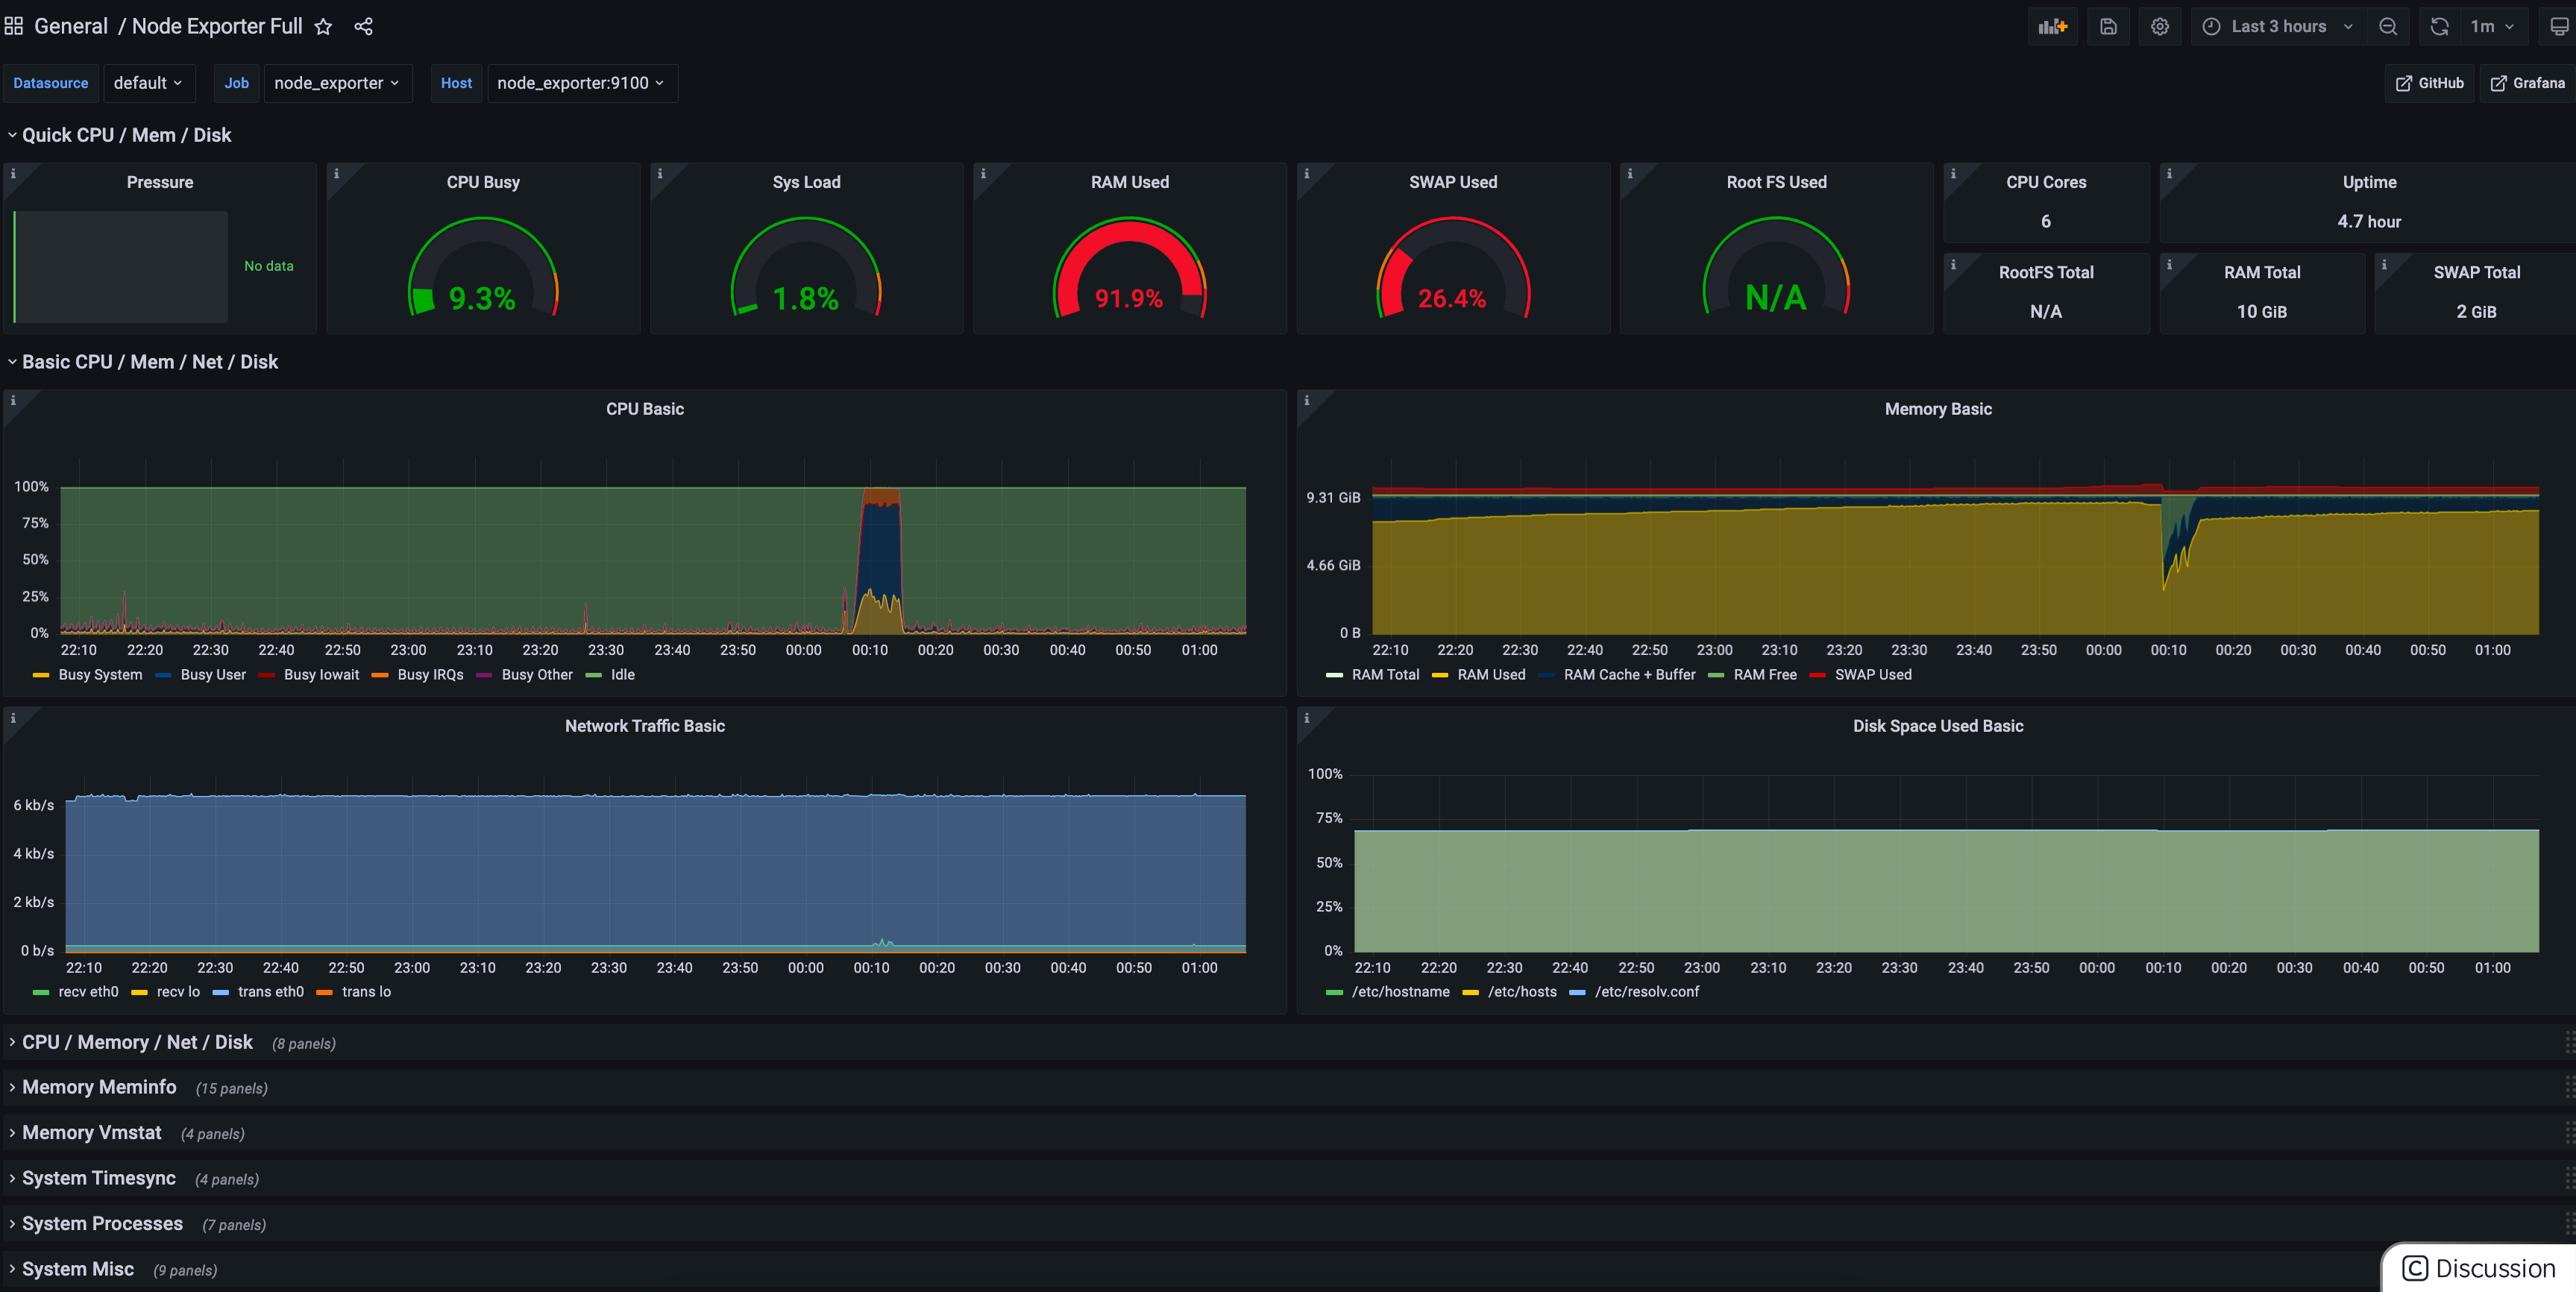Refresh the dashboard now
Viewport: 2576px width, 1292px height.
click(x=2440, y=27)
